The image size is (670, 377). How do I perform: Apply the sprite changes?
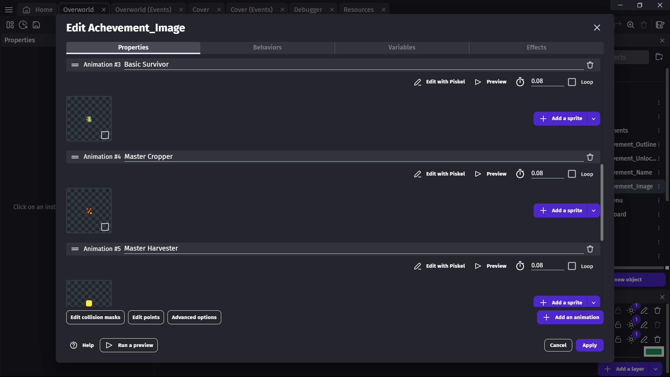(x=589, y=345)
